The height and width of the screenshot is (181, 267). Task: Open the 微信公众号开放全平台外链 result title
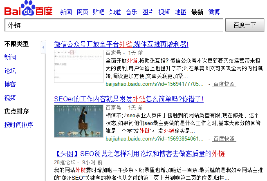[121, 44]
